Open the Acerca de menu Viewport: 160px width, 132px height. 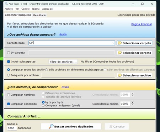47,9
